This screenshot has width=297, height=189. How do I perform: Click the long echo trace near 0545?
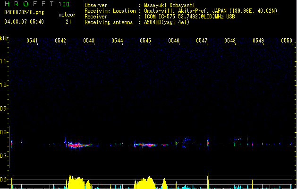tap(145, 145)
